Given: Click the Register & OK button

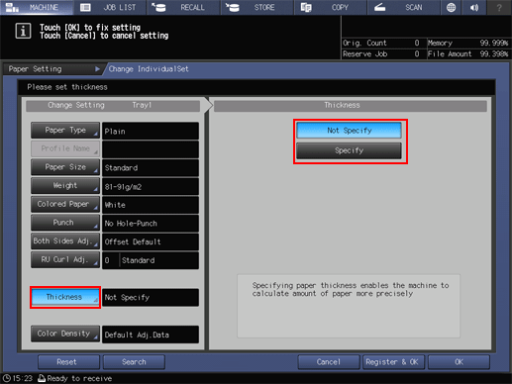Looking at the screenshot, I should coord(392,362).
